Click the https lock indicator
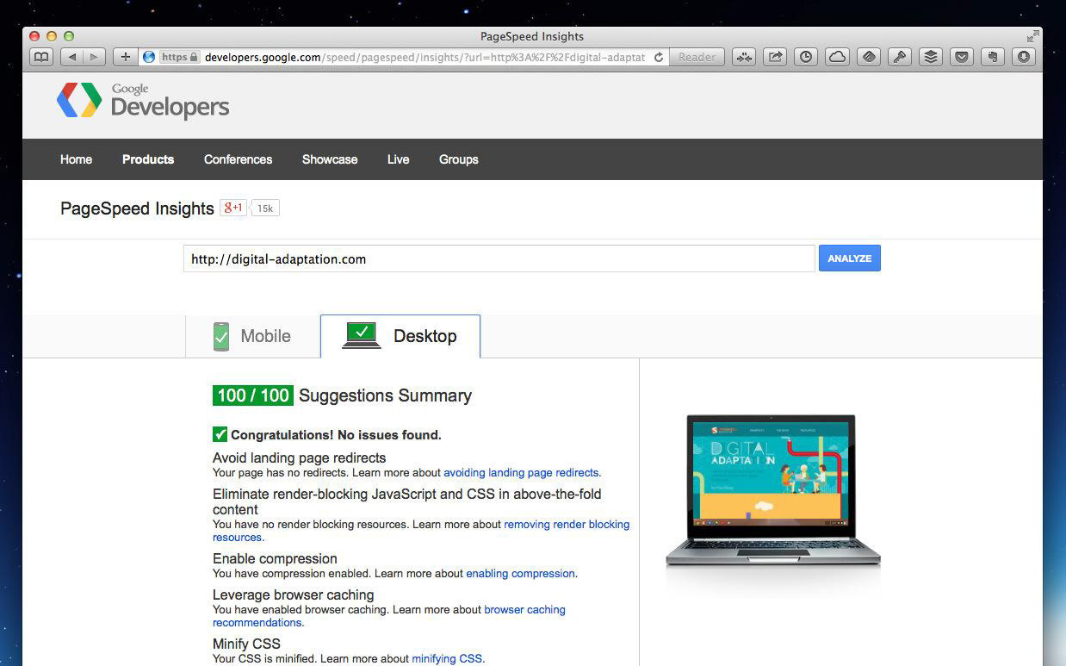 pyautogui.click(x=180, y=57)
